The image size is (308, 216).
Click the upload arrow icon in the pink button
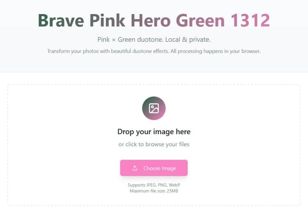[135, 168]
